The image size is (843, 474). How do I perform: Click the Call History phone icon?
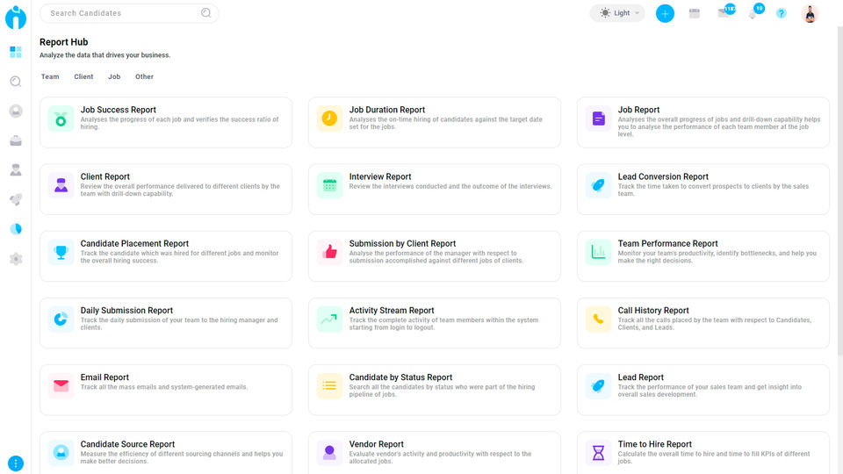[x=598, y=320]
